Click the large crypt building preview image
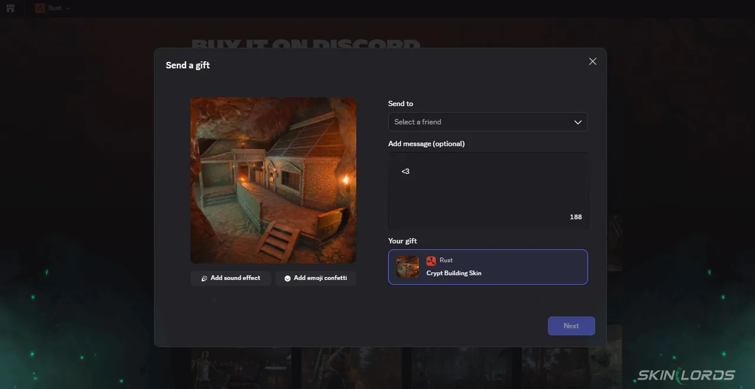Viewport: 755px width, 389px height. [x=273, y=180]
